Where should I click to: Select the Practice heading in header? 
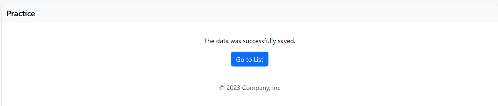click(x=21, y=14)
